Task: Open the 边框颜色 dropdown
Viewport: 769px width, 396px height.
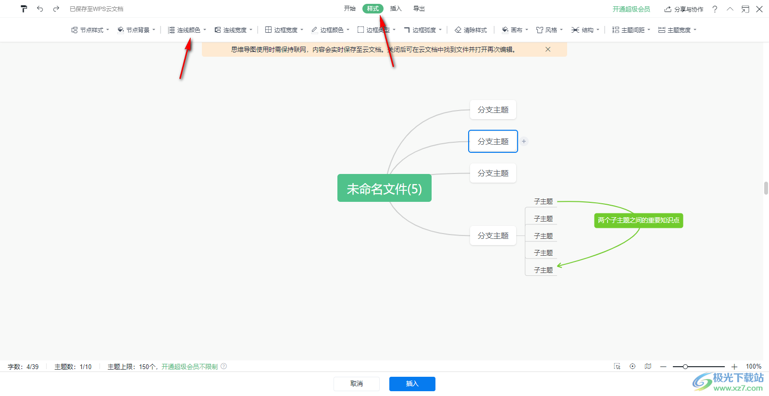Action: tap(331, 30)
